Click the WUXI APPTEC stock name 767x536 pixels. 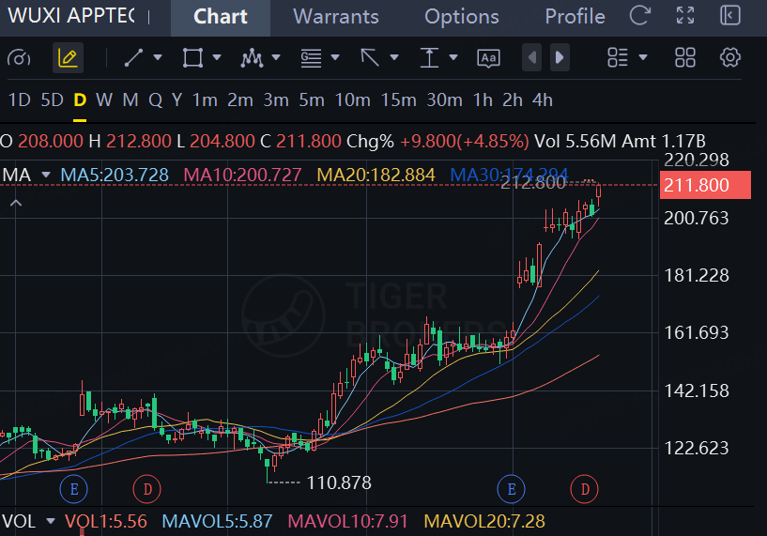71,16
